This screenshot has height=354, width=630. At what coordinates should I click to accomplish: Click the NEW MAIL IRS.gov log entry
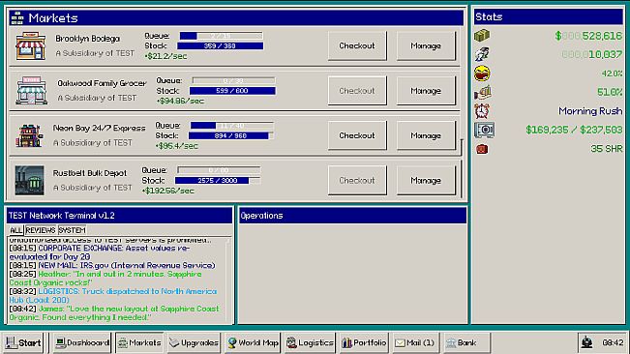tap(112, 265)
